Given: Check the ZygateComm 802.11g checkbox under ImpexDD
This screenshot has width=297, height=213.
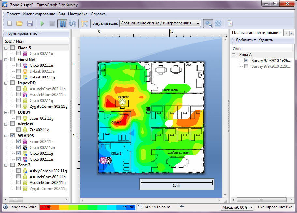Looking at the screenshot, I should (x=18, y=106).
